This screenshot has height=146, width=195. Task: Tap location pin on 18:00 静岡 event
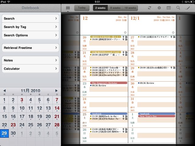123,39
